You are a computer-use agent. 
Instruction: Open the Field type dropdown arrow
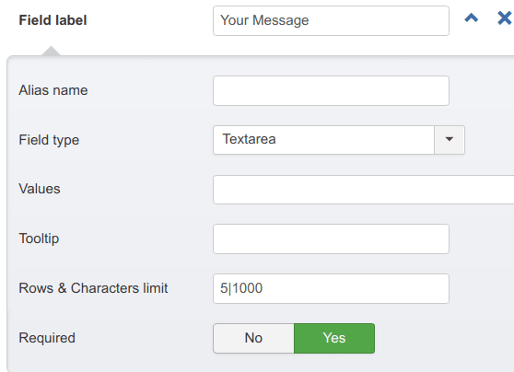point(450,140)
